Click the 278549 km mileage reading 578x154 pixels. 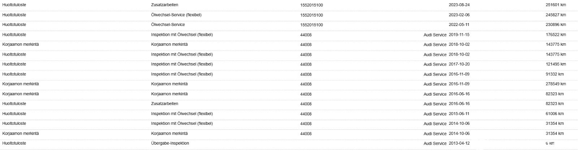556,84
